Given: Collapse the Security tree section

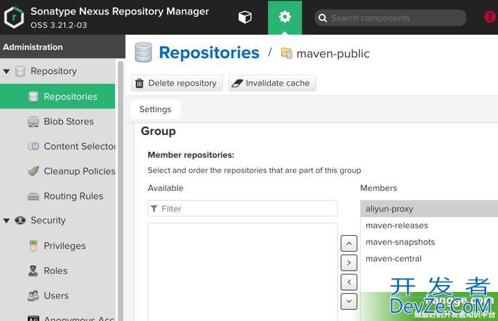Looking at the screenshot, I should (6, 221).
